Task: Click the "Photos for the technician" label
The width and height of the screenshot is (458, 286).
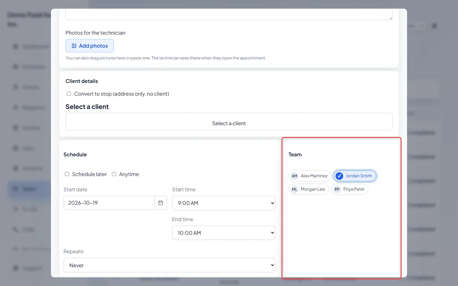Action: [x=95, y=33]
